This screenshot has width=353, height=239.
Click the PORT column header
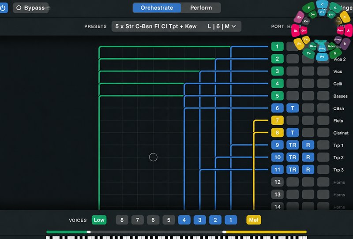[x=278, y=26]
